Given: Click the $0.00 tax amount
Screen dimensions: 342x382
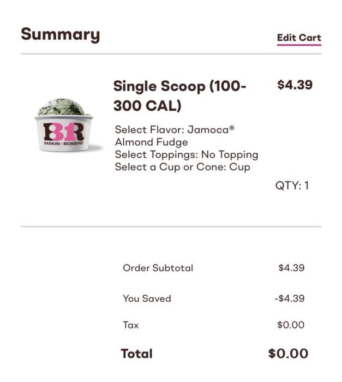Looking at the screenshot, I should pos(291,325).
